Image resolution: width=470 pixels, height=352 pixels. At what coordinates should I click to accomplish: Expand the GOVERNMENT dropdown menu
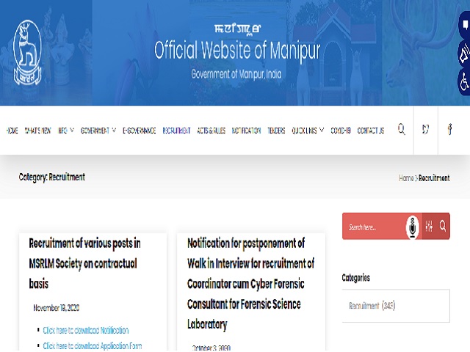click(98, 131)
